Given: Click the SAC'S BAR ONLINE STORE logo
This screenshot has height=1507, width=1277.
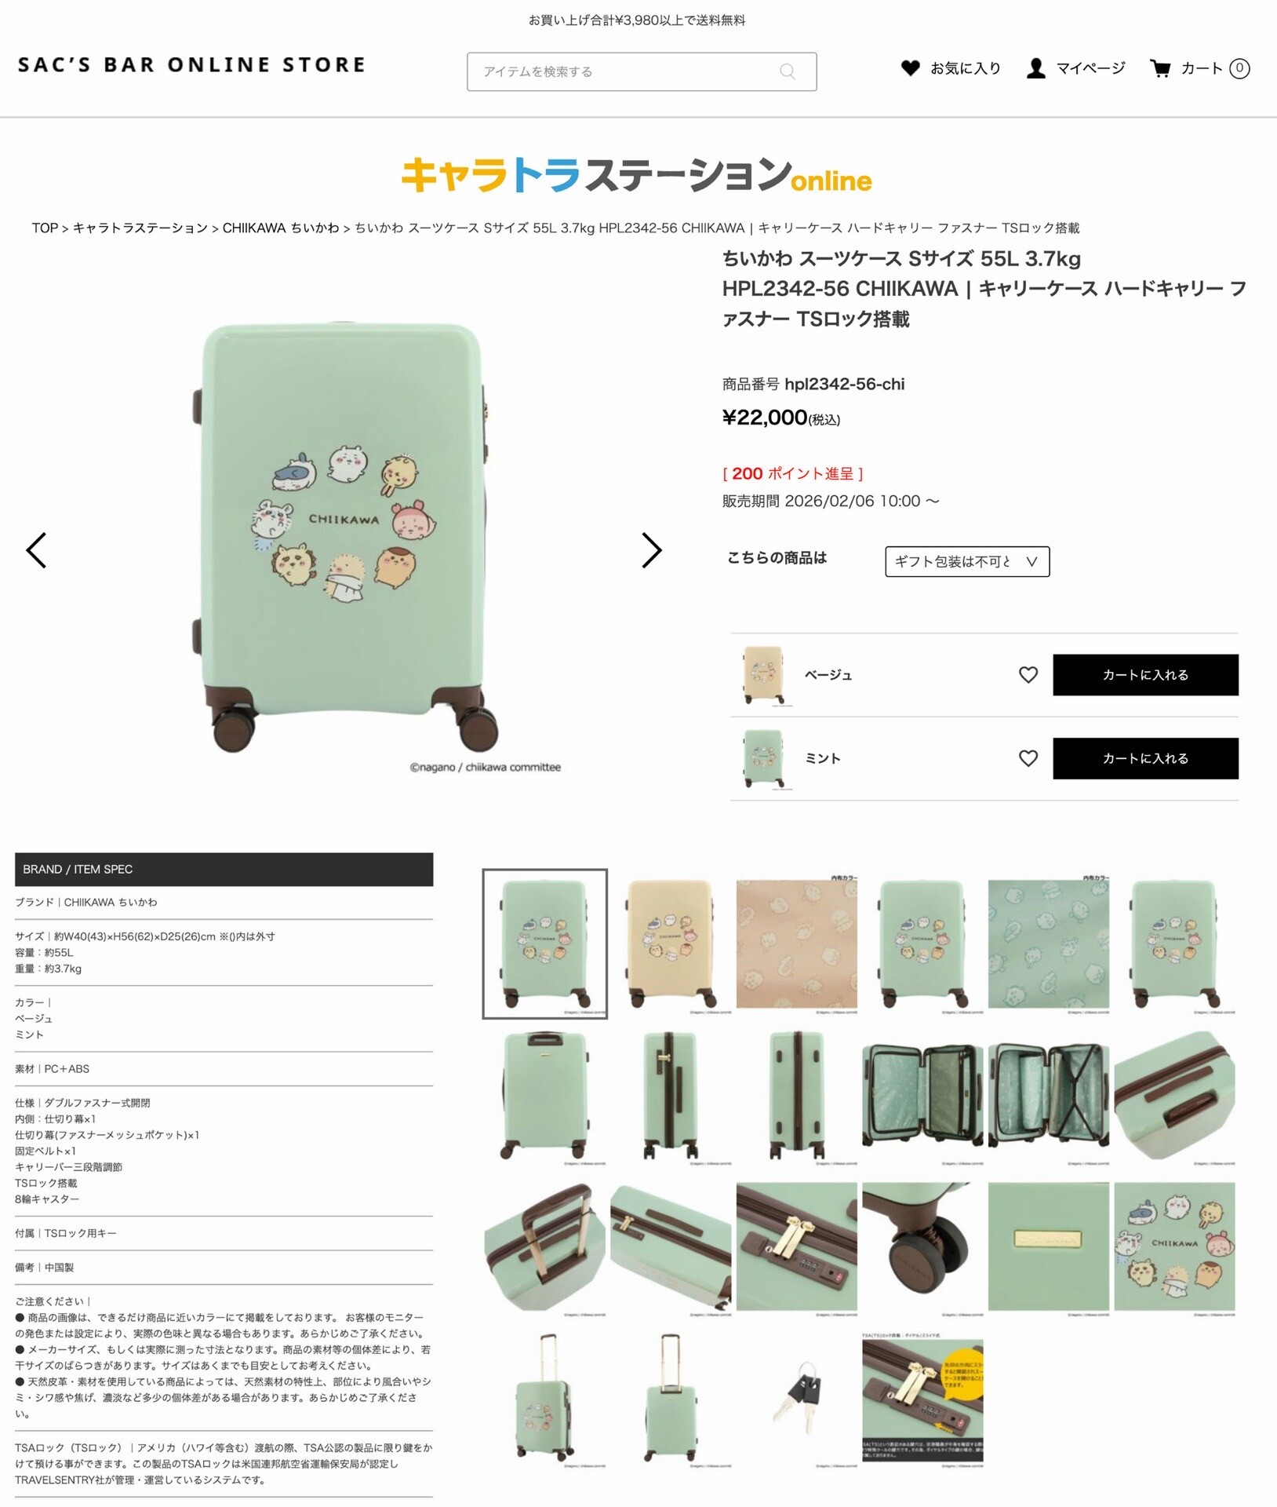Looking at the screenshot, I should click(191, 64).
